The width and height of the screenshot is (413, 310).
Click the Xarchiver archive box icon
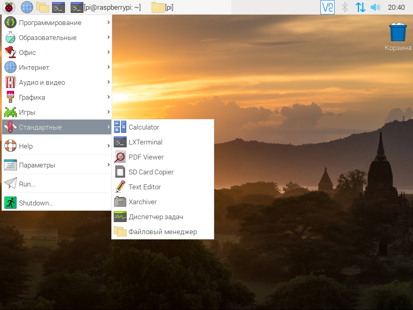coord(120,202)
